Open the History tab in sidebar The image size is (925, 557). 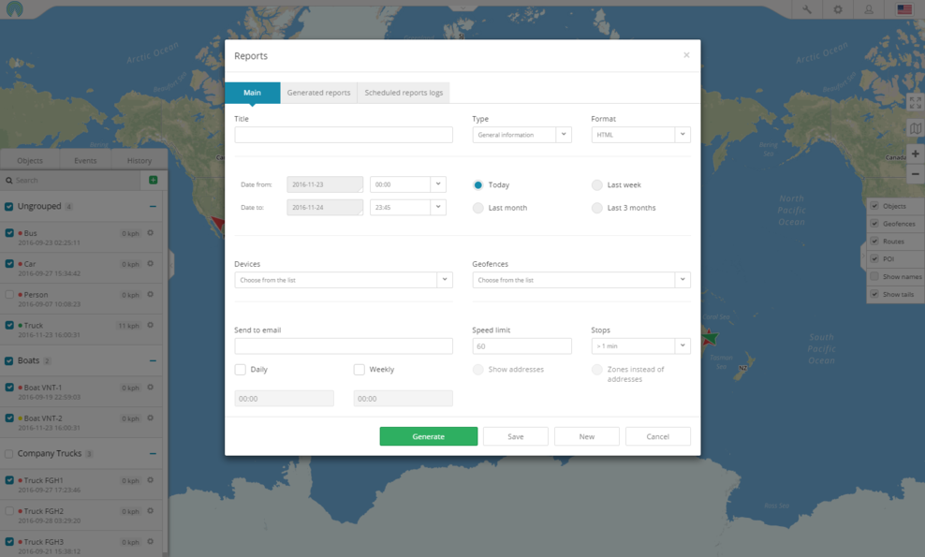point(139,160)
